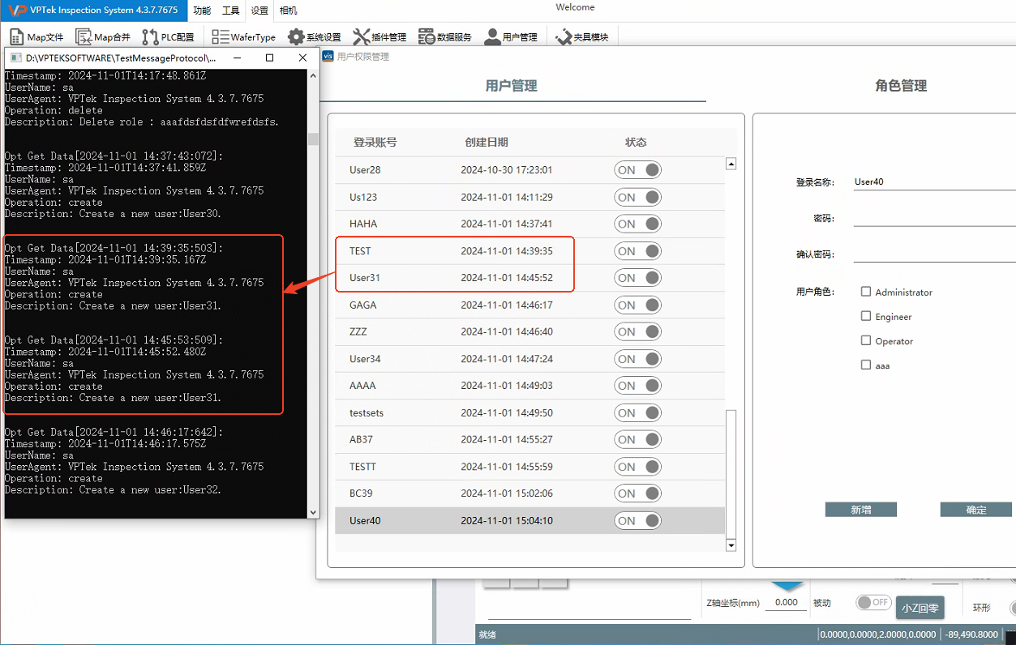Toggle the status switch for User40
1016x645 pixels.
(638, 521)
